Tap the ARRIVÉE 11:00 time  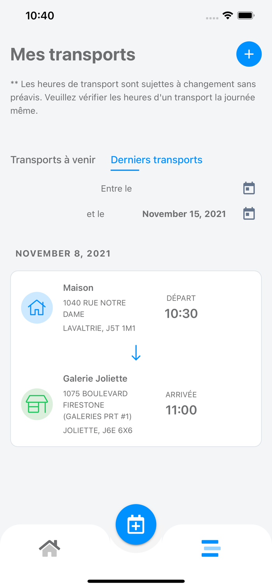pyautogui.click(x=181, y=405)
